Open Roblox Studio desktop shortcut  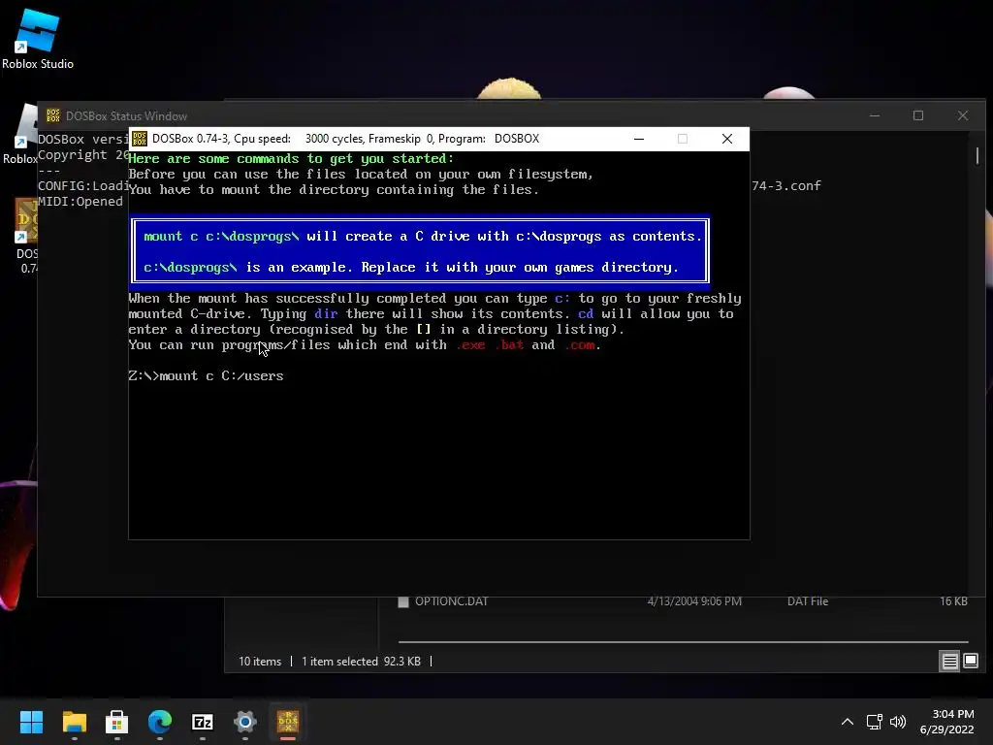[38, 39]
